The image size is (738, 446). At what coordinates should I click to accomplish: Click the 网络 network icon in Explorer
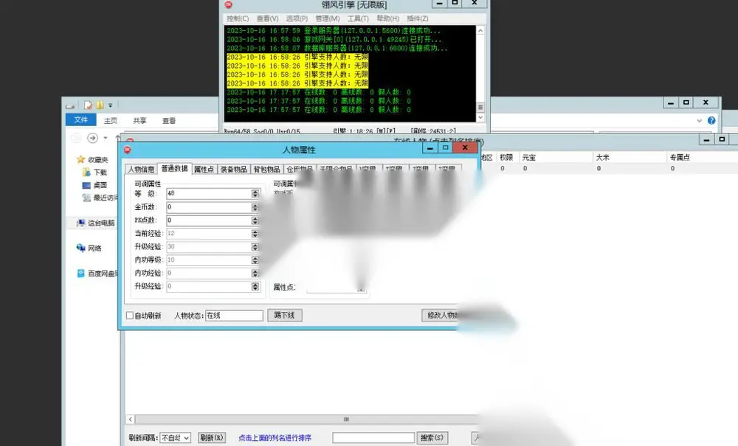81,248
